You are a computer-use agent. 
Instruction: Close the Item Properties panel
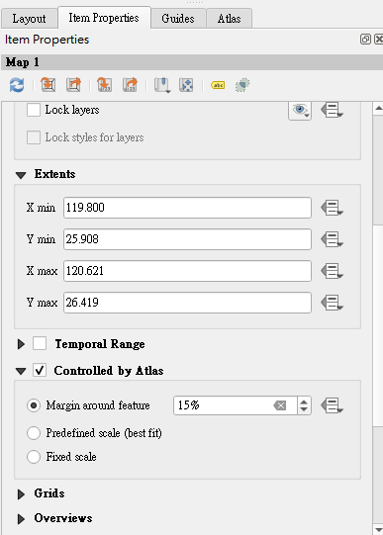[379, 39]
